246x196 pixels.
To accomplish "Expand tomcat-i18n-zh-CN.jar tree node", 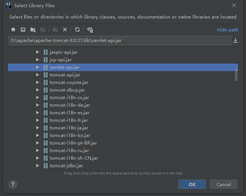I will tap(37, 158).
